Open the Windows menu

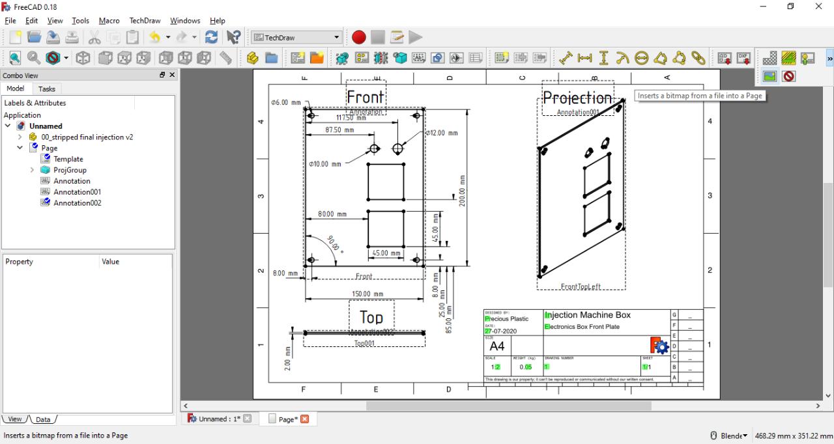[x=185, y=21]
